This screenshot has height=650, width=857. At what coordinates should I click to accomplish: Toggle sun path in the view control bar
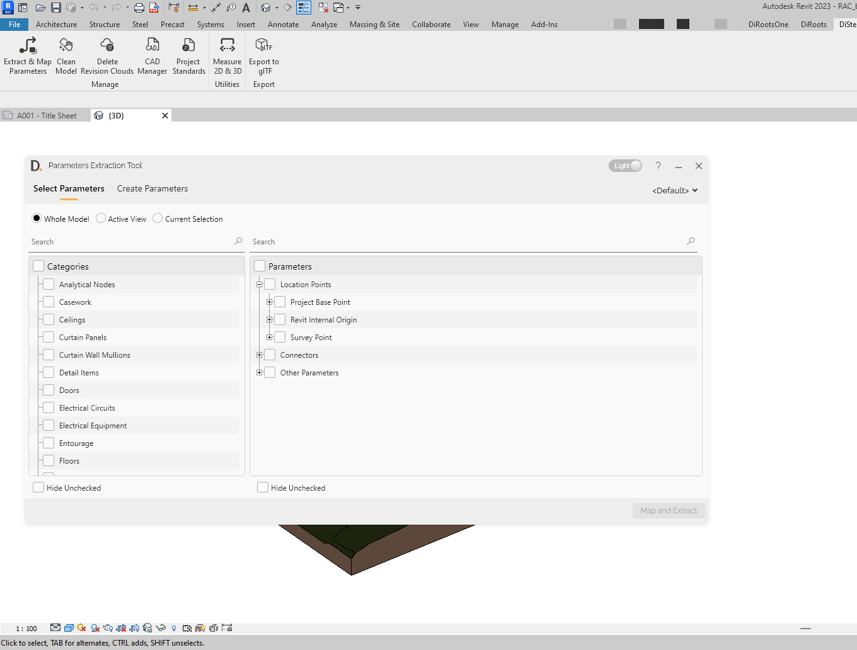click(x=81, y=627)
